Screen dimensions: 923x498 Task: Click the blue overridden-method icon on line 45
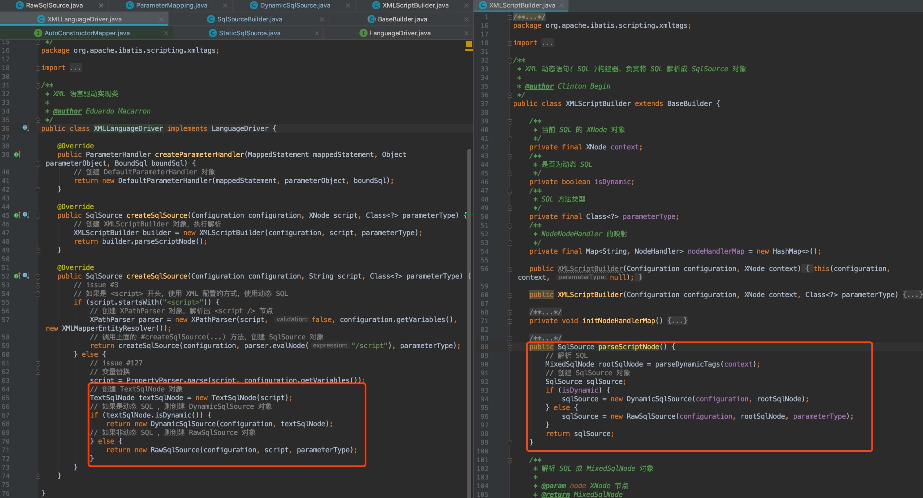[x=26, y=215]
